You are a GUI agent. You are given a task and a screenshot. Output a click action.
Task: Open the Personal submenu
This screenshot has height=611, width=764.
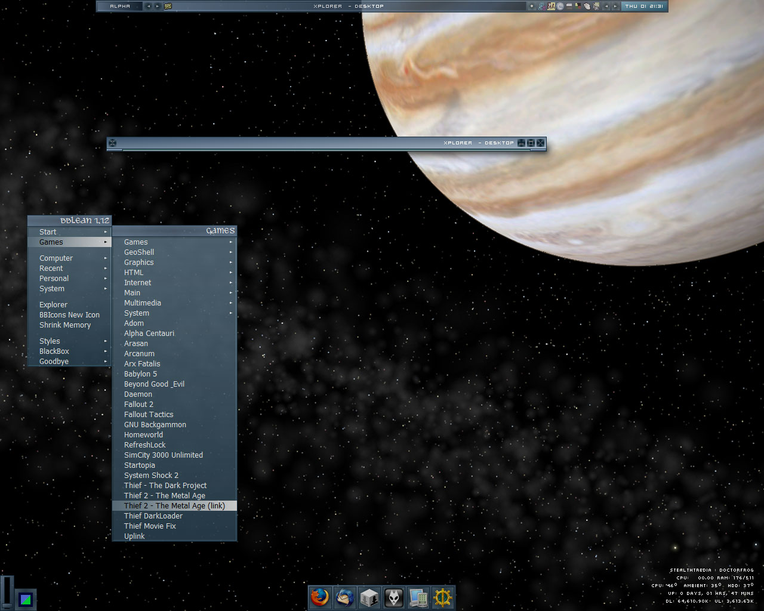pos(70,279)
